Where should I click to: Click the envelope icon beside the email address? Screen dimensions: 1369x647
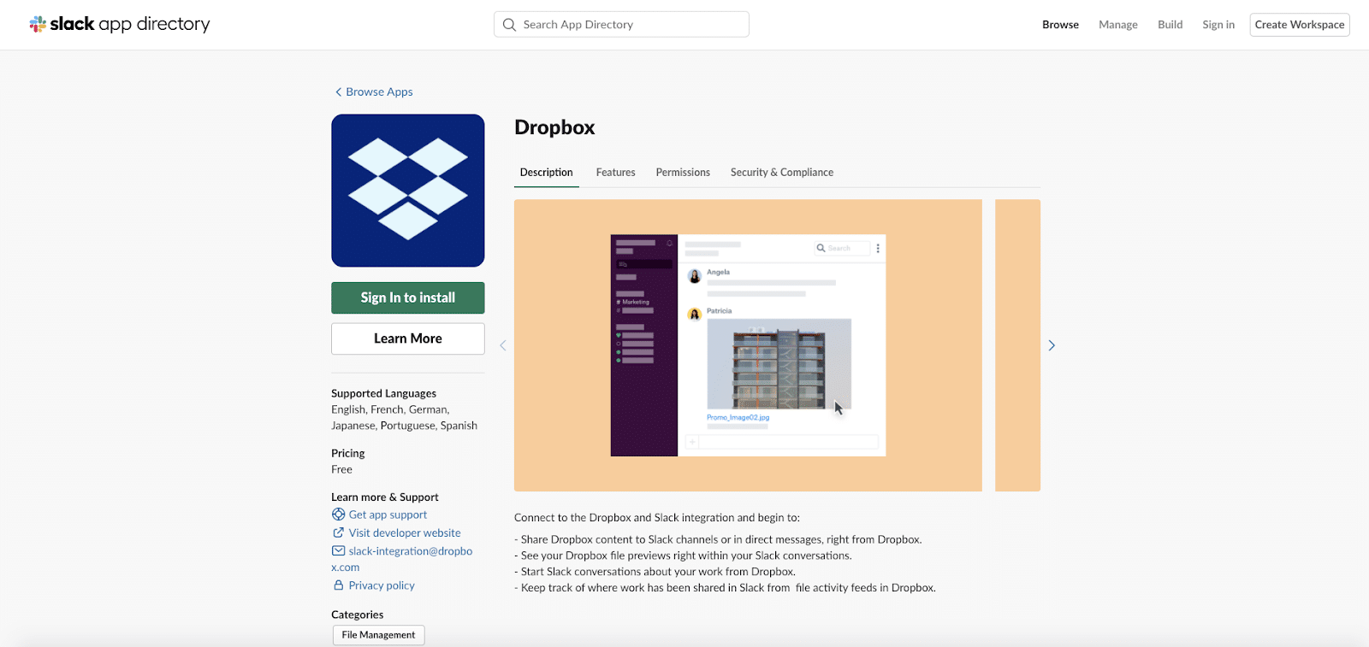click(x=339, y=551)
